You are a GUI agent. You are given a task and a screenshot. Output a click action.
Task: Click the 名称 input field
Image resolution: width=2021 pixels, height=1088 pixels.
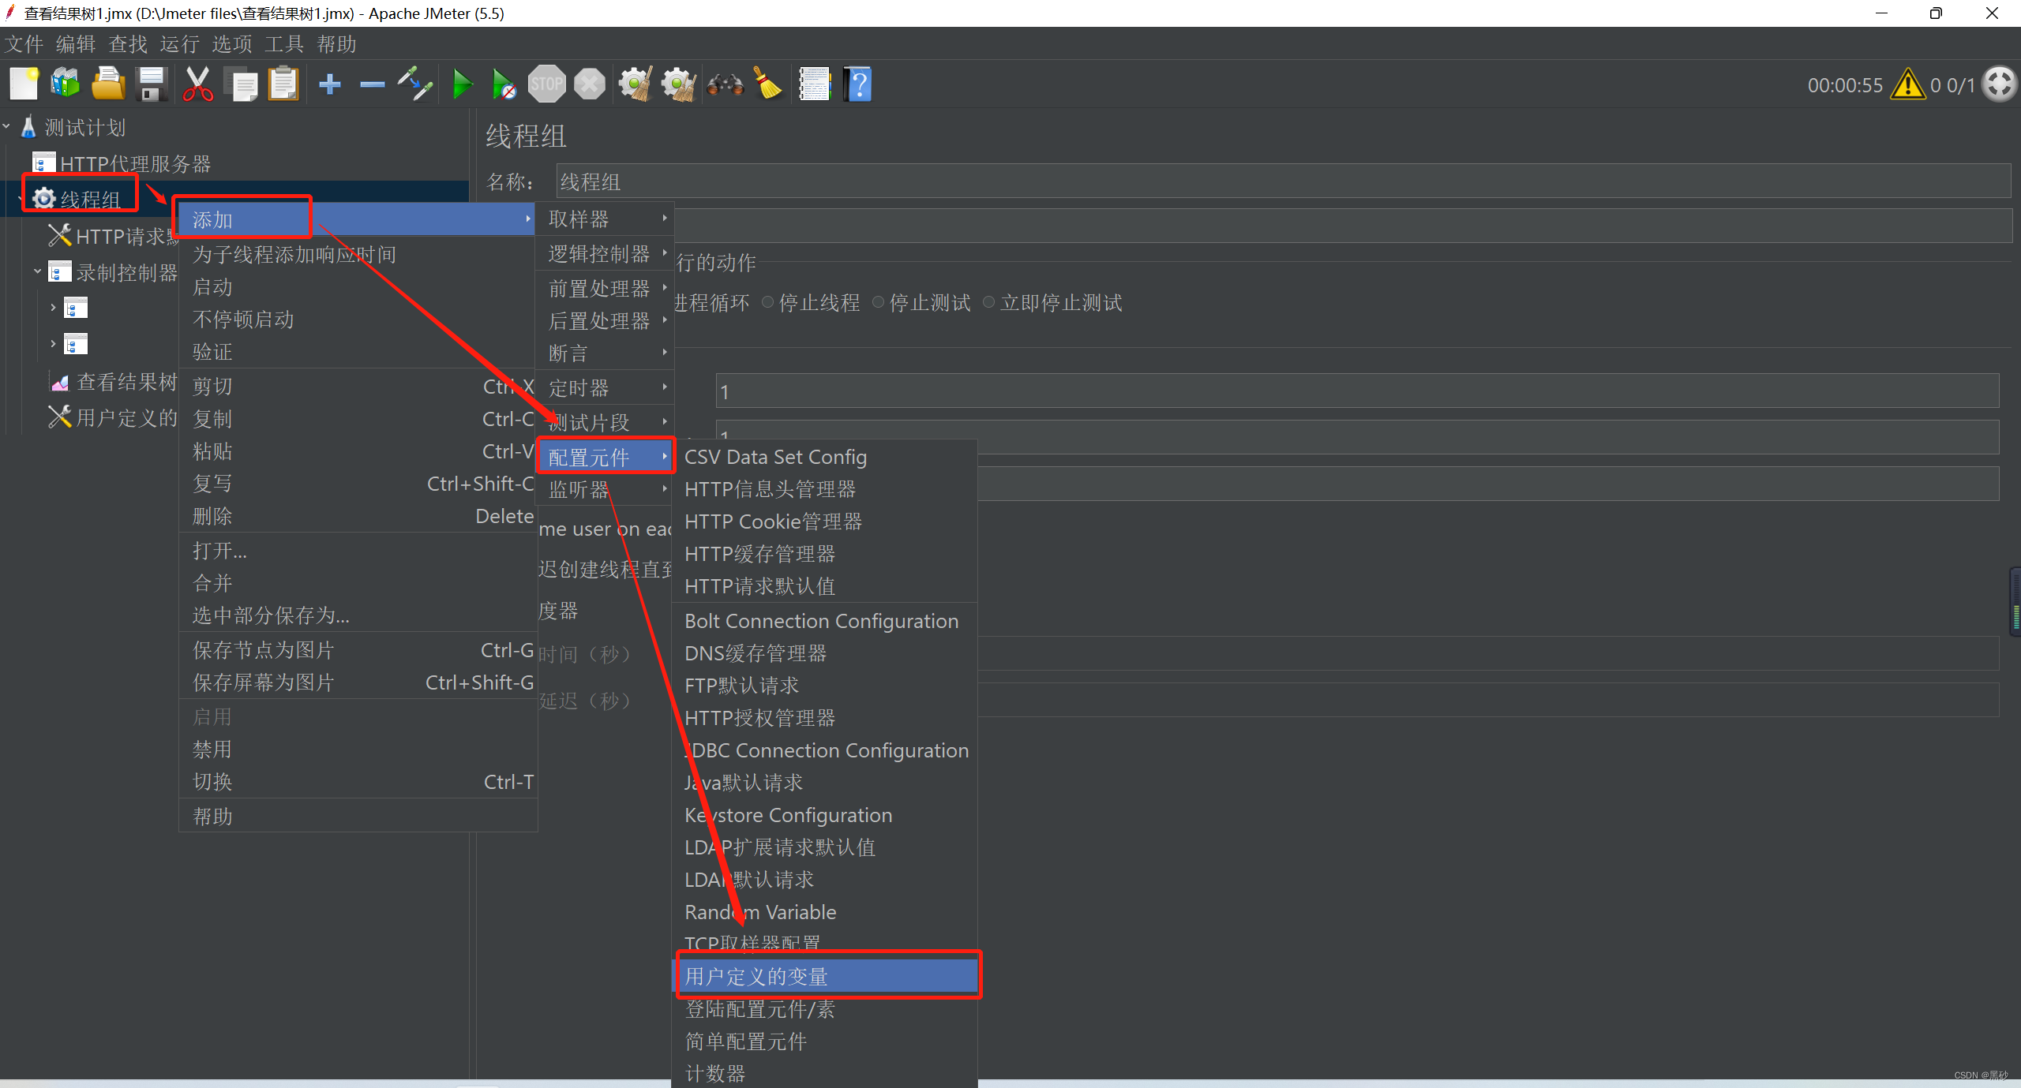(x=1283, y=181)
